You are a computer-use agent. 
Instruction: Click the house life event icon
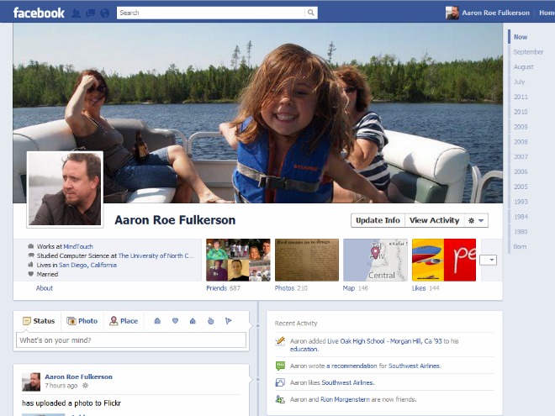click(193, 321)
